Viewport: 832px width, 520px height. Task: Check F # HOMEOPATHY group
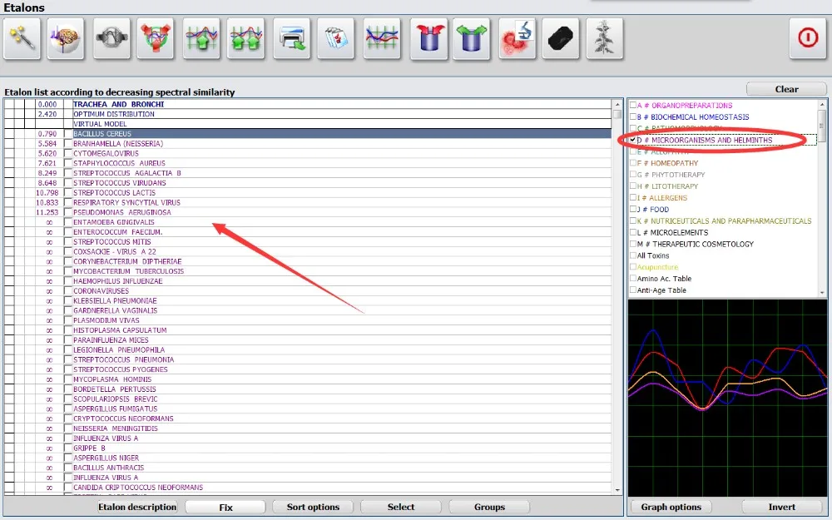633,163
